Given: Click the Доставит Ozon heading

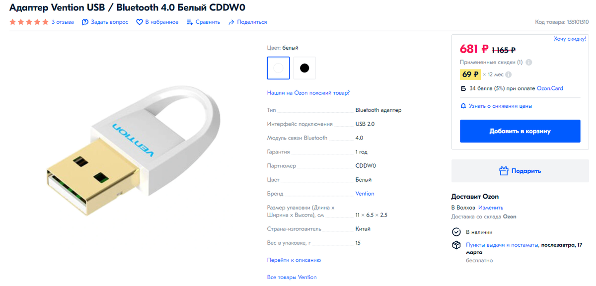Looking at the screenshot, I should [x=475, y=197].
